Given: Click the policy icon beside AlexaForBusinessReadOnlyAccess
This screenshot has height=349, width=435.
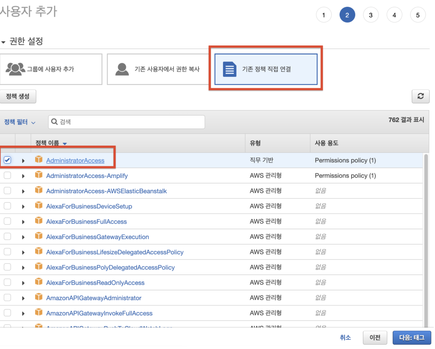Looking at the screenshot, I should coord(39,281).
